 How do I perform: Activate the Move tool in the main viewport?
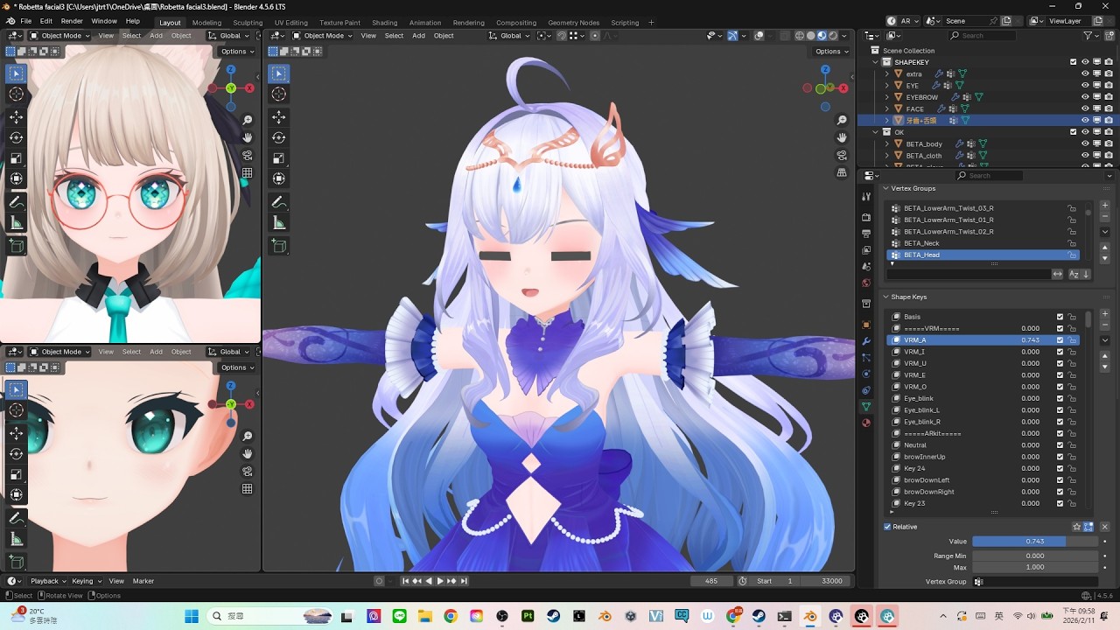click(279, 117)
